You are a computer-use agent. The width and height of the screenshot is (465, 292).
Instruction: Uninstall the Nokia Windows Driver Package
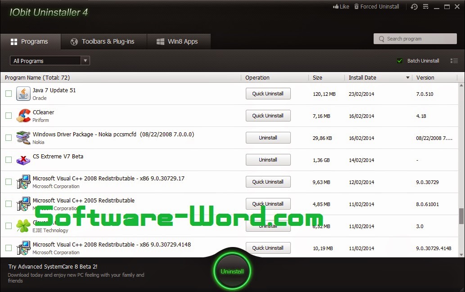268,138
